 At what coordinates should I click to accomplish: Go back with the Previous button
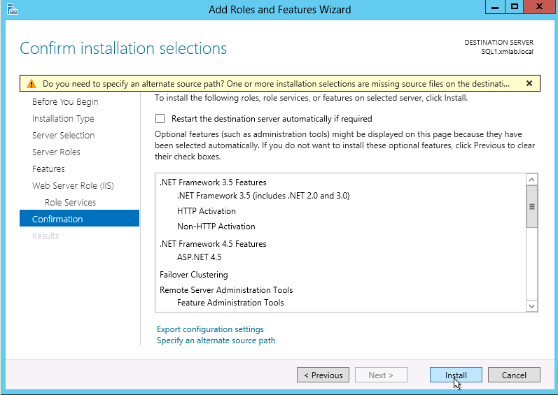pyautogui.click(x=323, y=375)
